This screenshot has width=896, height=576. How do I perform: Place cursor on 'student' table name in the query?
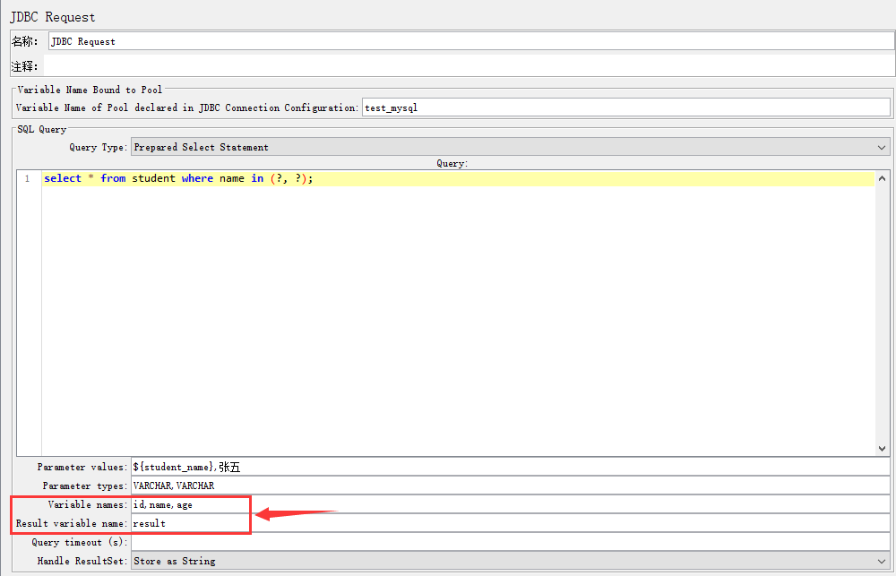(153, 179)
